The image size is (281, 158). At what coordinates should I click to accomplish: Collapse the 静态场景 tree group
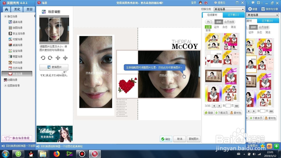pyautogui.click(x=5, y=16)
